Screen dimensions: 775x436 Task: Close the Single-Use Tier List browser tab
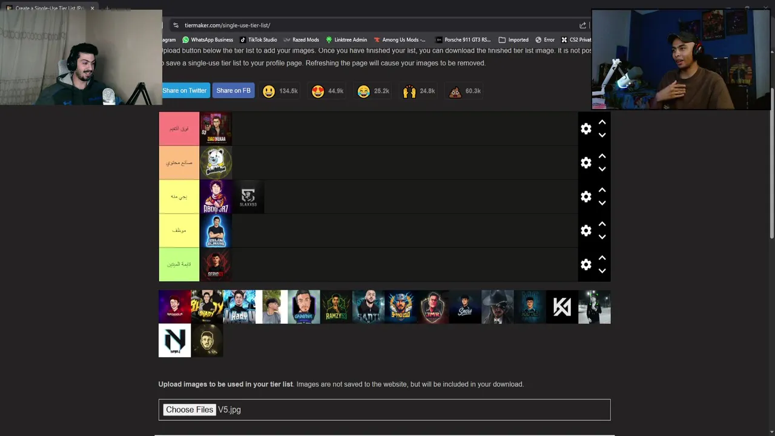(92, 8)
